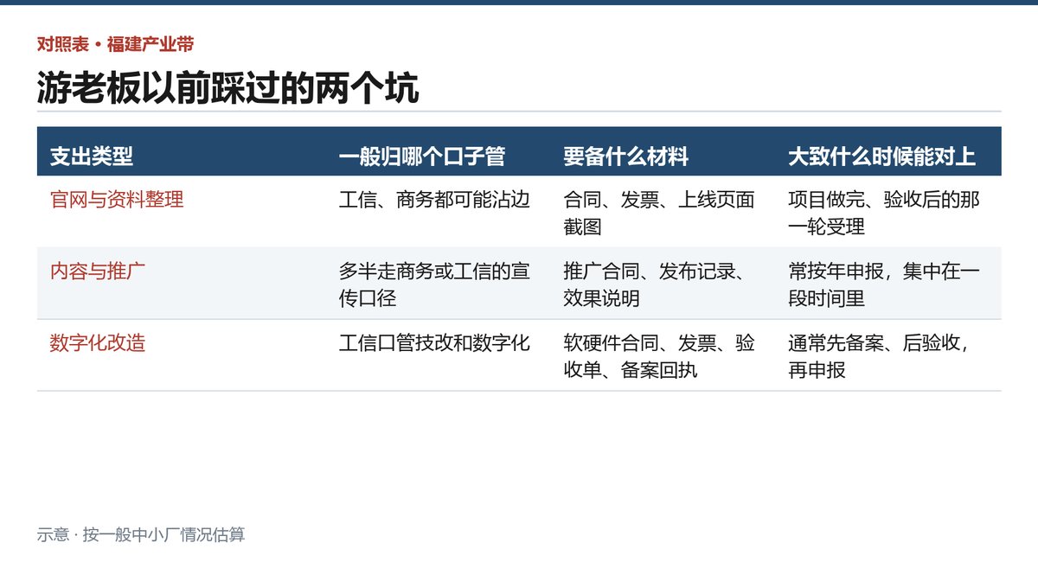The width and height of the screenshot is (1038, 562).
Task: Select the 官网与资料整理 row label
Action: coord(117,200)
